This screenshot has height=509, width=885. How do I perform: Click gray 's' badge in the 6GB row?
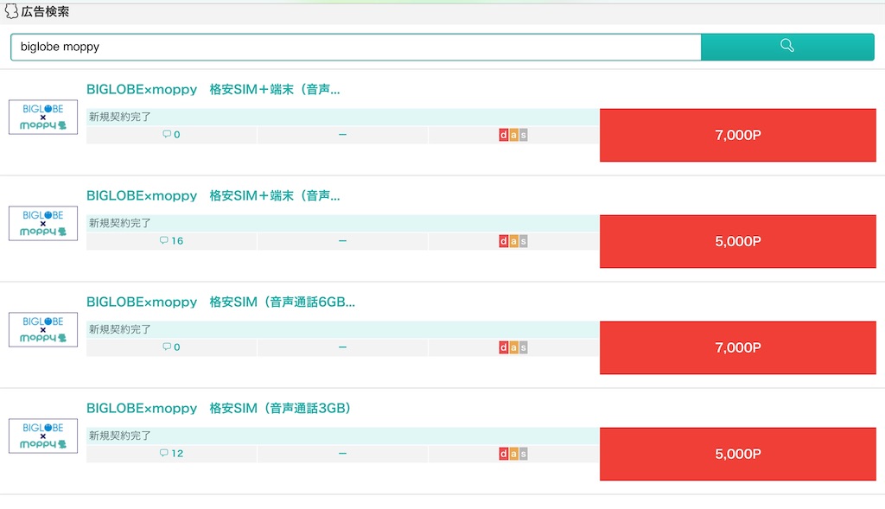pyautogui.click(x=523, y=347)
